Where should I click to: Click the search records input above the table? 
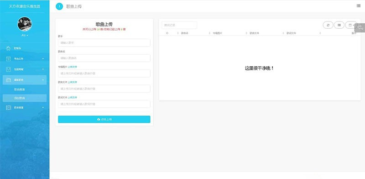pos(179,25)
